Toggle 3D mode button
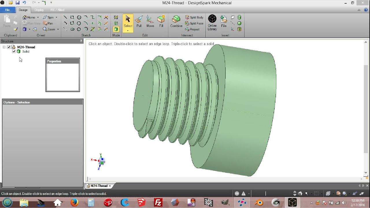The image size is (370, 208). tap(116, 29)
